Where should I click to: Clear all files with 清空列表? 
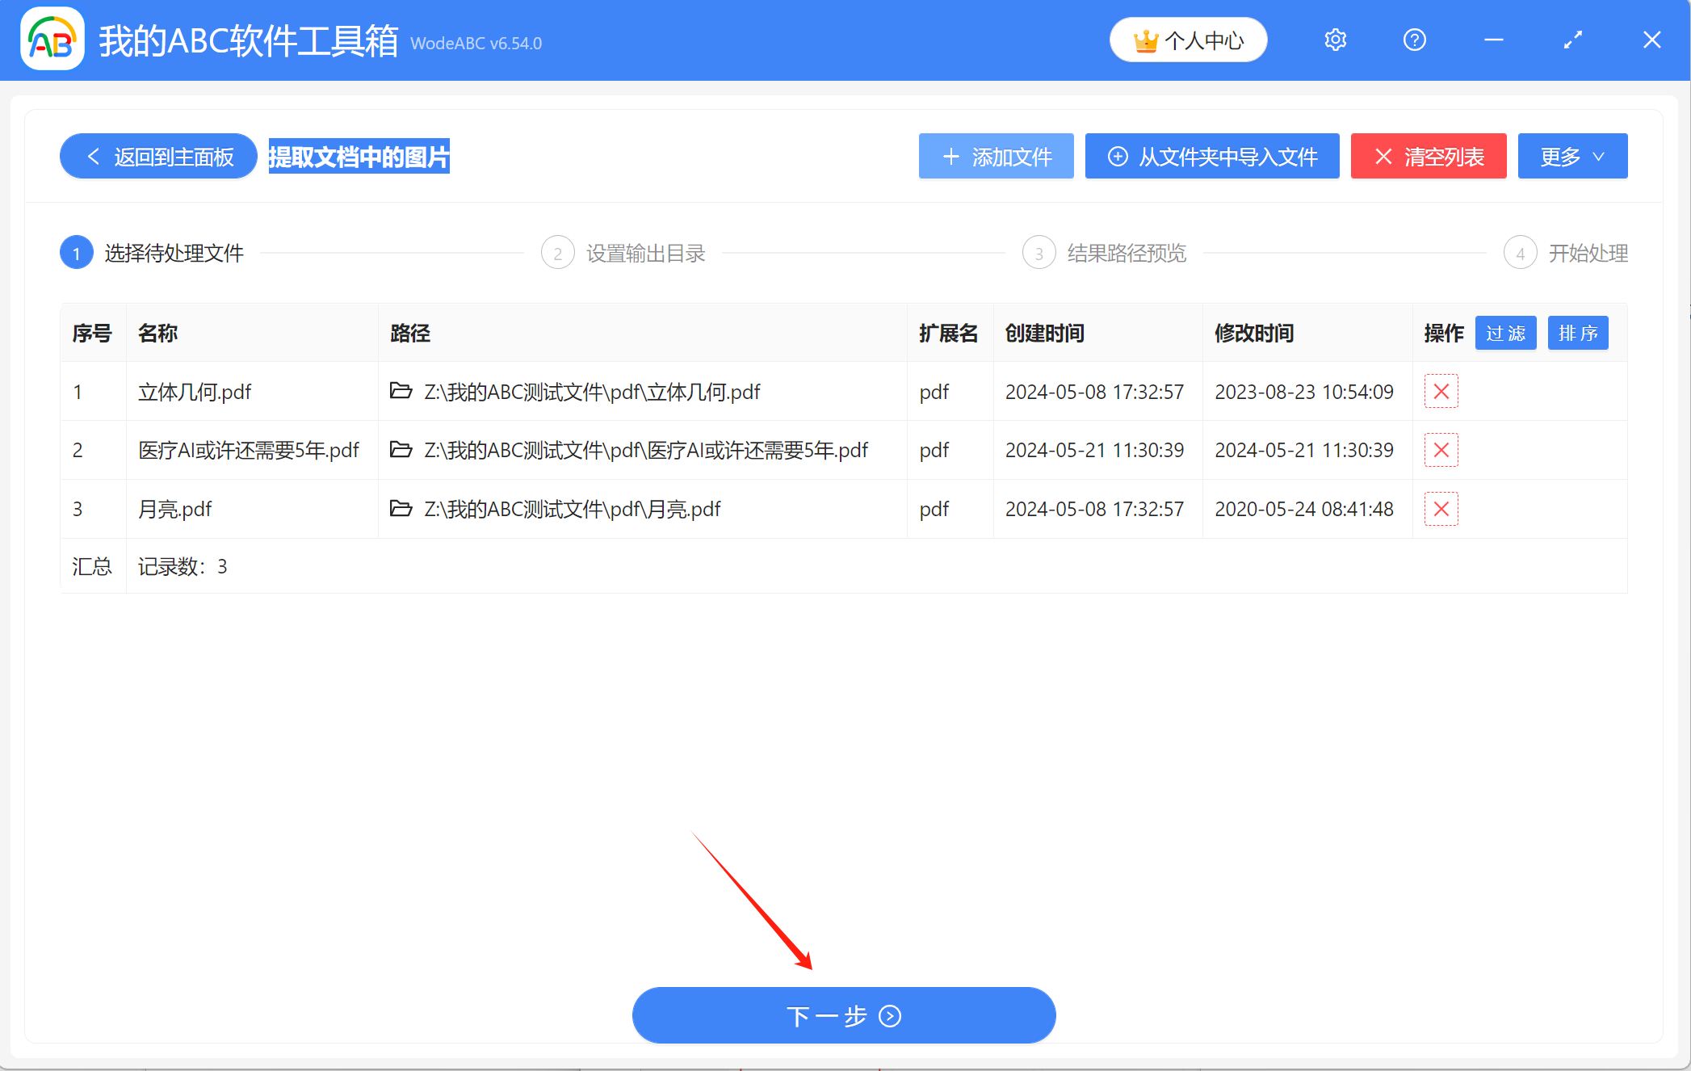tap(1428, 156)
